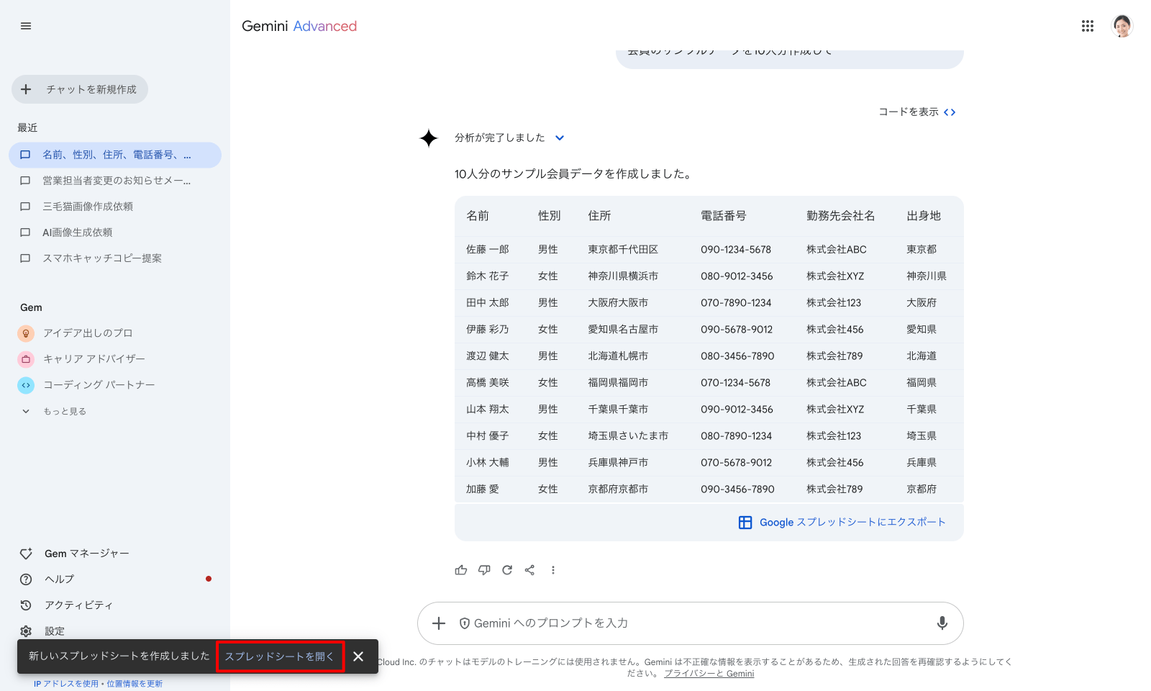Click the thumbs up icon
The width and height of the screenshot is (1151, 691).
pos(461,570)
